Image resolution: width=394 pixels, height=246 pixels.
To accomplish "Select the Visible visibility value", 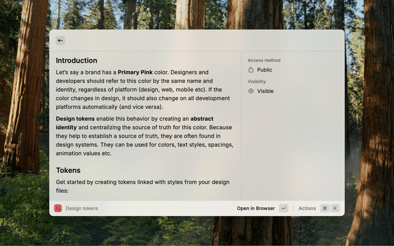I will (265, 91).
